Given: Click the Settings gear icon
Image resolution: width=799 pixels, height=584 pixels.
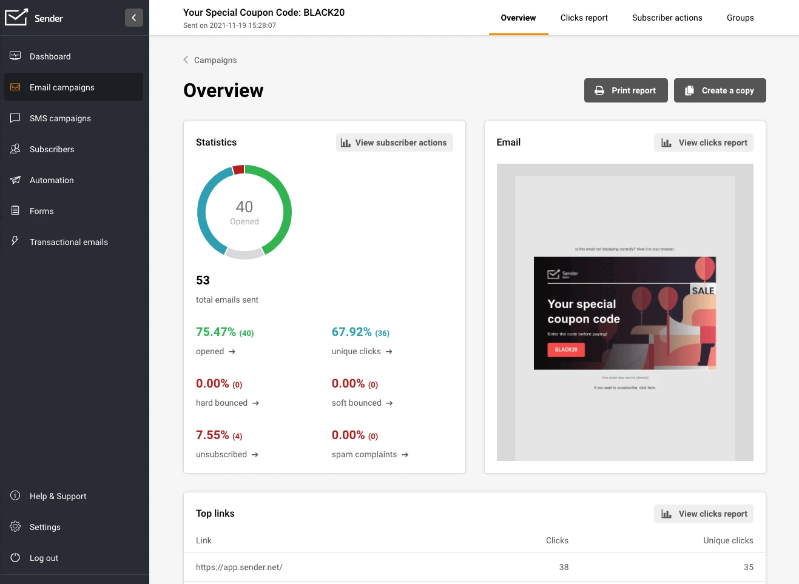Looking at the screenshot, I should (x=15, y=527).
